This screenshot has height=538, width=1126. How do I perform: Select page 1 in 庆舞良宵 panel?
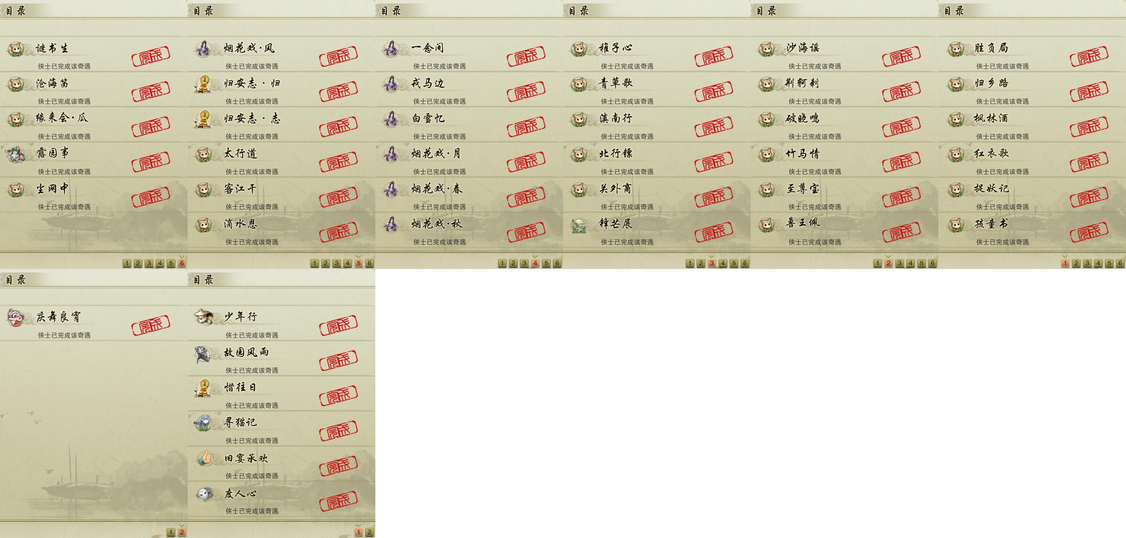[171, 532]
